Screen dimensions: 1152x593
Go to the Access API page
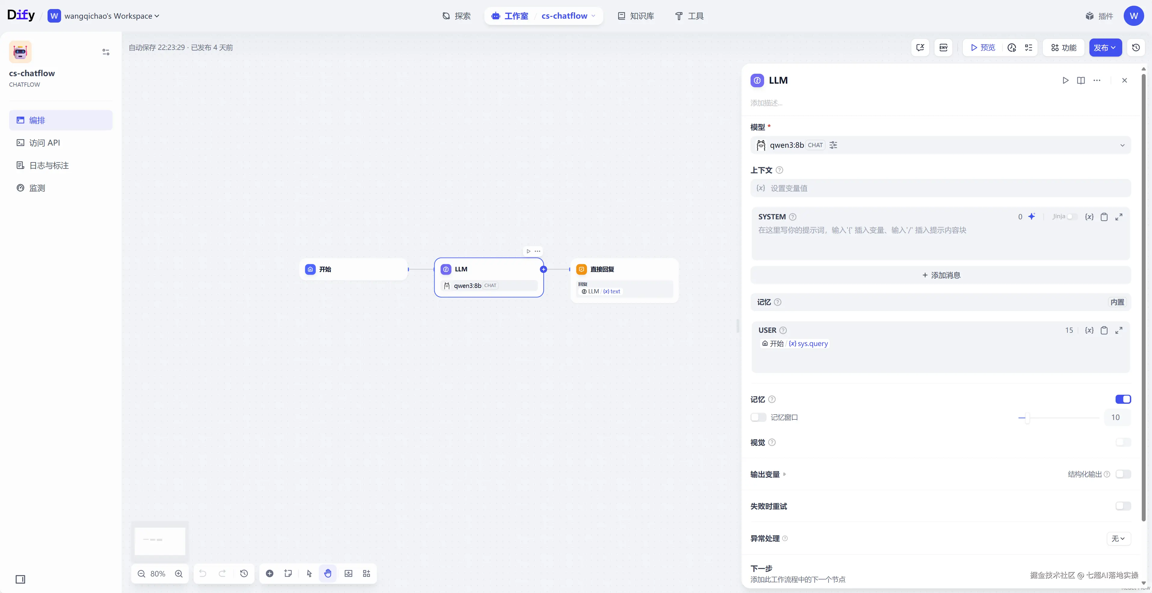(x=44, y=143)
